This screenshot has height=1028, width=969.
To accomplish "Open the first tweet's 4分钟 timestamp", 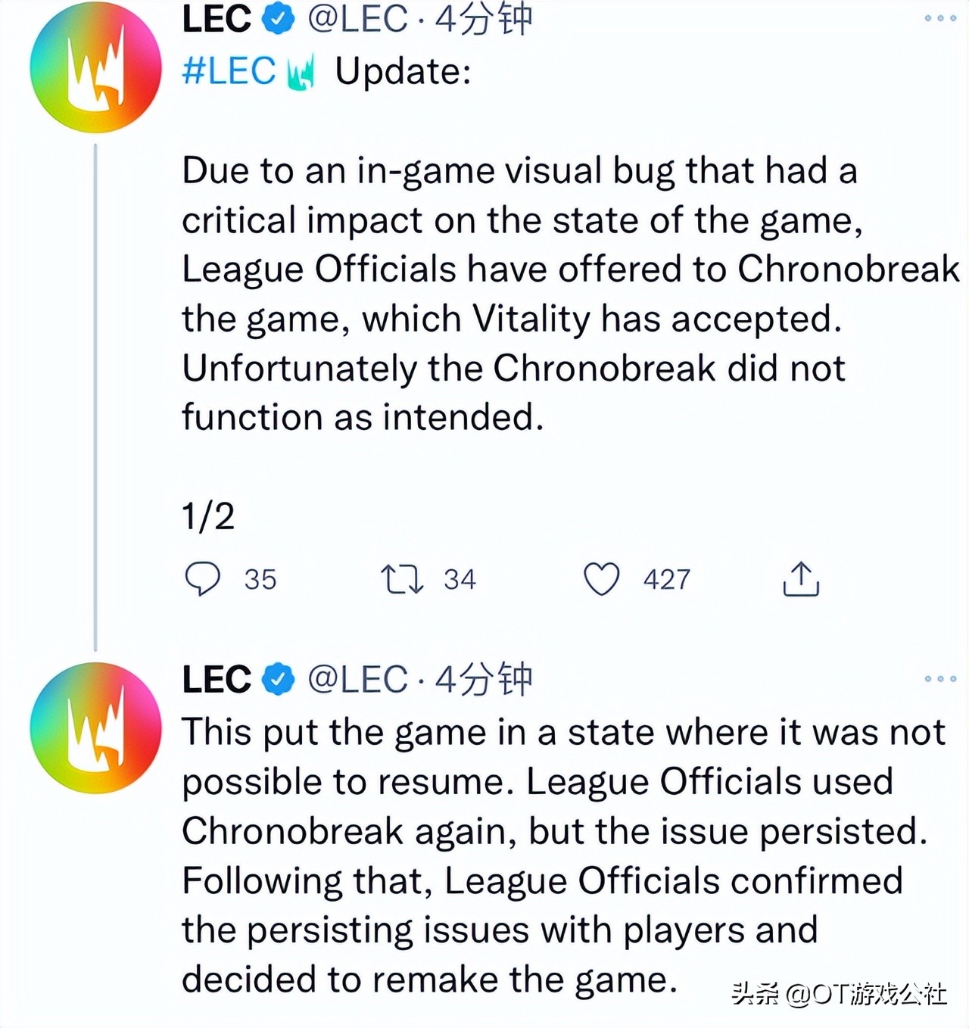I will pyautogui.click(x=484, y=19).
